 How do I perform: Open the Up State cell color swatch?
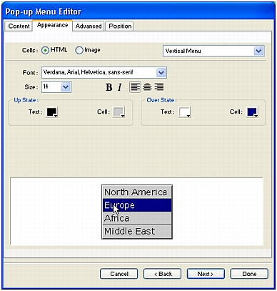point(119,112)
